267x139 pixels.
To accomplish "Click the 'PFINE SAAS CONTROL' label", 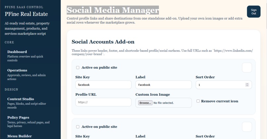I will [x=24, y=7].
